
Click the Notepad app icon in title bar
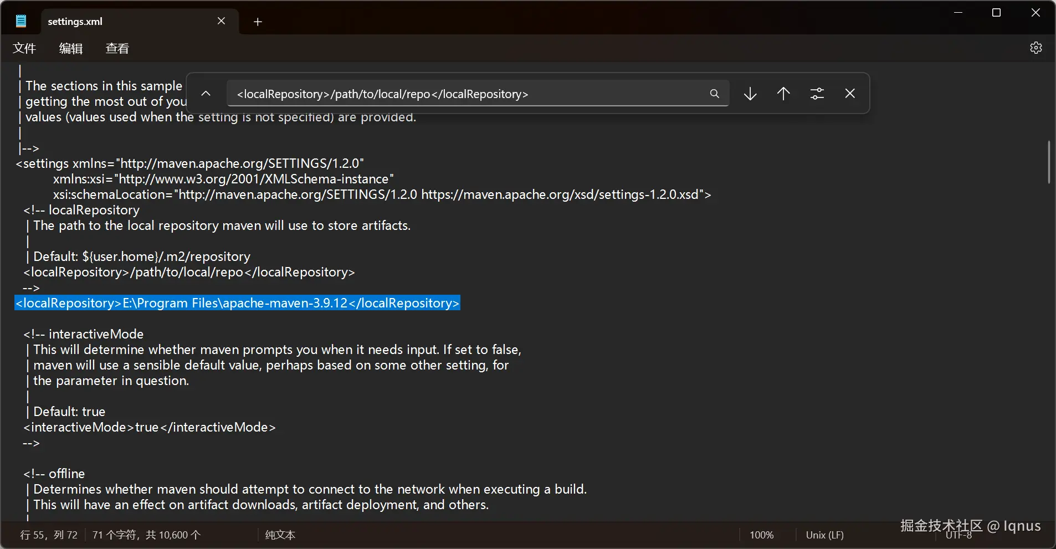tap(21, 21)
